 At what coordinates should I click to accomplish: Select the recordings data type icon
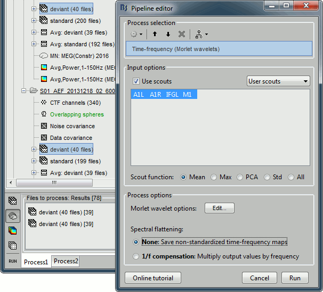pyautogui.click(x=12, y=201)
